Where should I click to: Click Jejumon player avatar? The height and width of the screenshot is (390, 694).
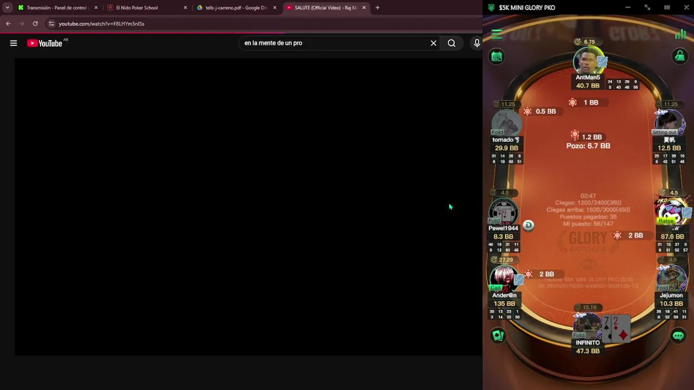671,279
